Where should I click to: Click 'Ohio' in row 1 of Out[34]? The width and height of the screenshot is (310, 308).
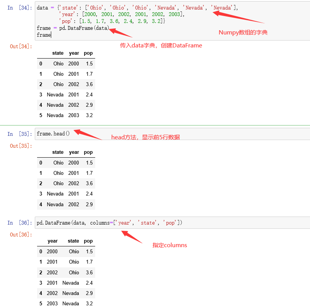click(x=58, y=74)
